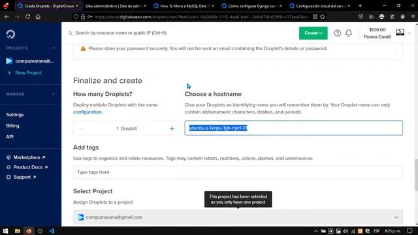Open a new browser tab with plus

pos(360,6)
